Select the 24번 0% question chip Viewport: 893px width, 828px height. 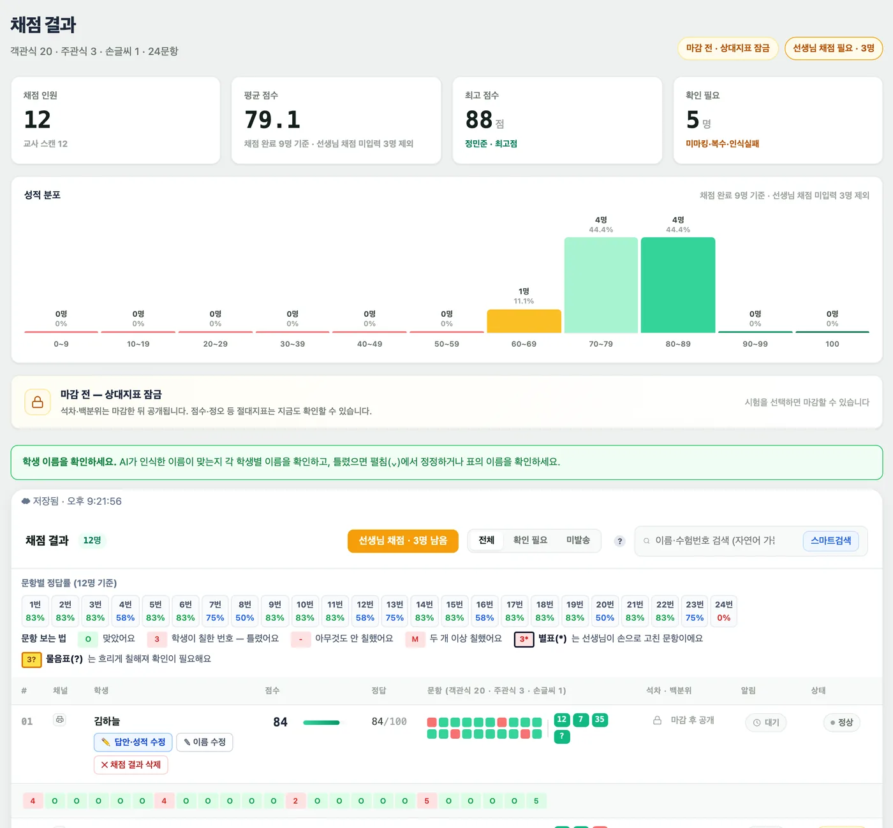coord(724,611)
